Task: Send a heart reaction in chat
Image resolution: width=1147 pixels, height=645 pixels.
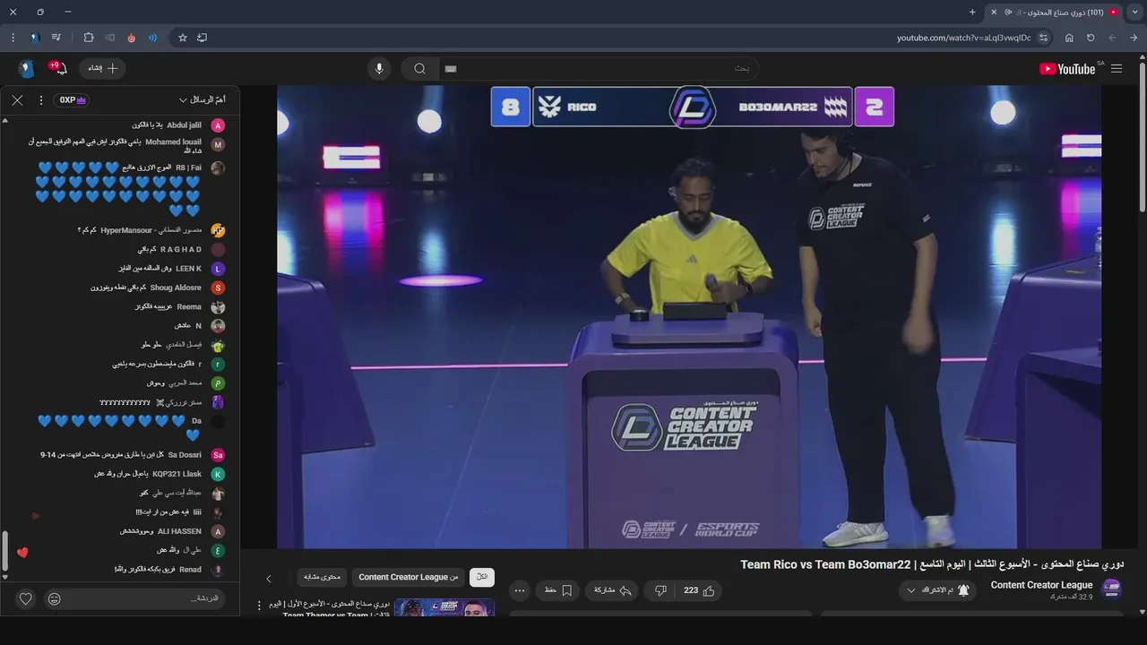Action: tap(26, 598)
